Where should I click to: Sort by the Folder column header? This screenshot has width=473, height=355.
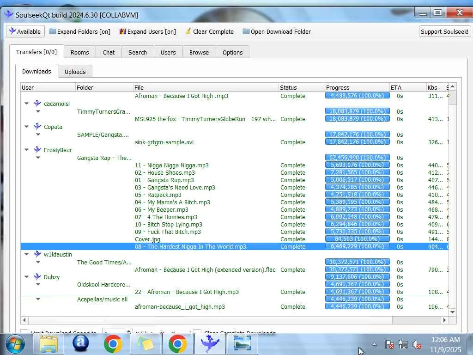[x=104, y=87]
